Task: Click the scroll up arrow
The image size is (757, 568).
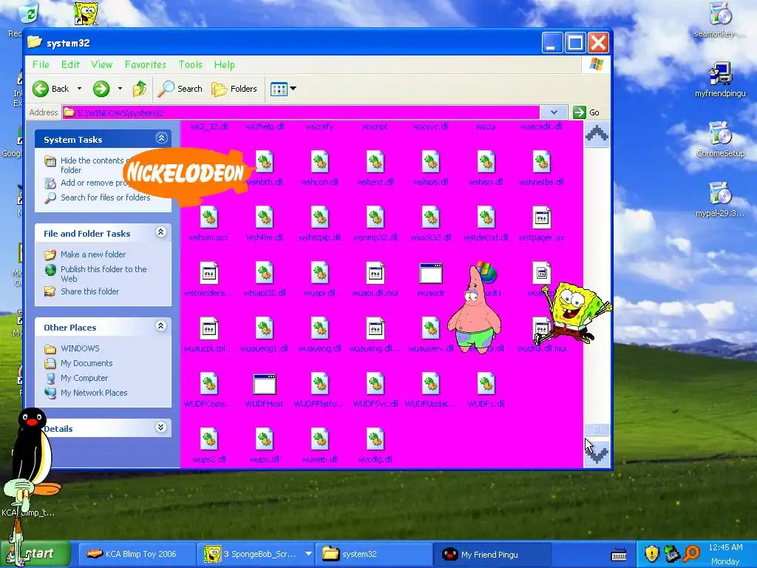Action: tap(597, 134)
